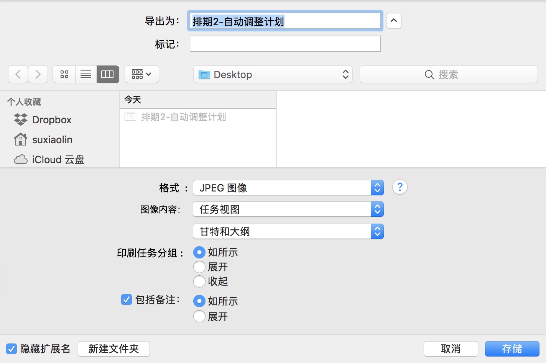Open the 图像内容 任务视图 dropdown
The width and height of the screenshot is (546, 363).
pos(288,209)
